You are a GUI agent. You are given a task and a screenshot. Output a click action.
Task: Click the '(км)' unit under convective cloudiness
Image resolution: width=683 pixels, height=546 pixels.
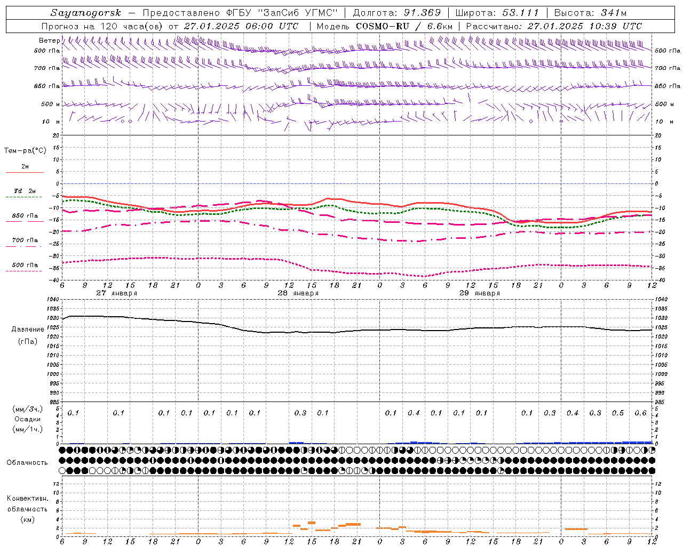28,519
